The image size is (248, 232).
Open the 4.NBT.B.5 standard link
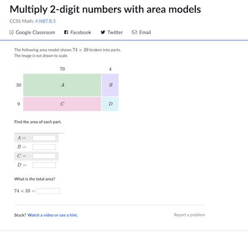45,21
